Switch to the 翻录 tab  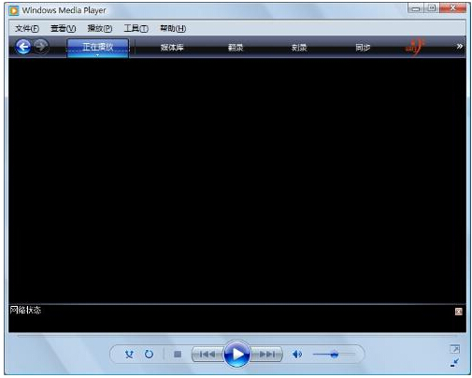coord(236,48)
